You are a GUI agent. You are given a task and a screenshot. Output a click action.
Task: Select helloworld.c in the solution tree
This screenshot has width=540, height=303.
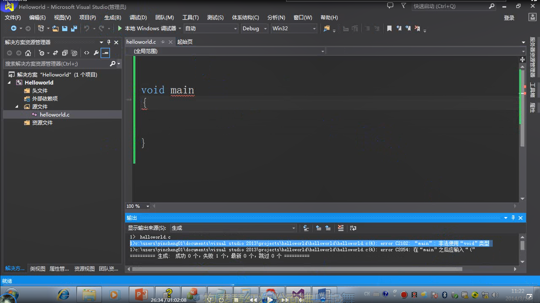[x=55, y=114]
